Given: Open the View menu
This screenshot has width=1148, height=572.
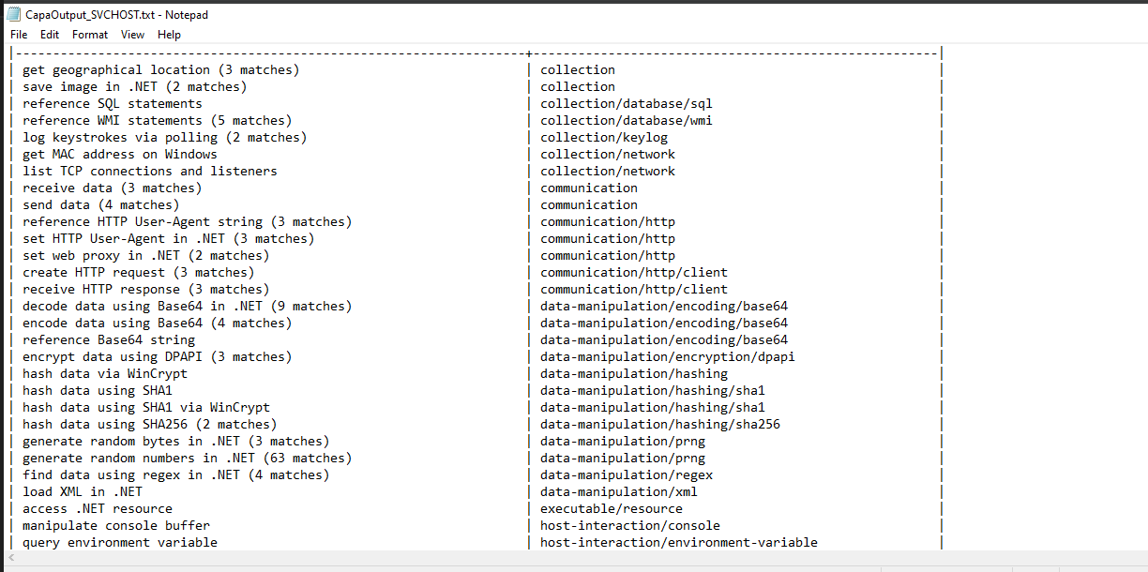Looking at the screenshot, I should tap(133, 35).
